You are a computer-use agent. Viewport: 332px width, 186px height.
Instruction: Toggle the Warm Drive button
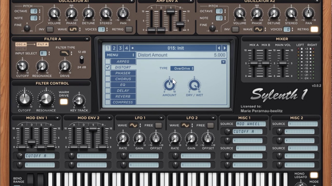tap(64, 102)
